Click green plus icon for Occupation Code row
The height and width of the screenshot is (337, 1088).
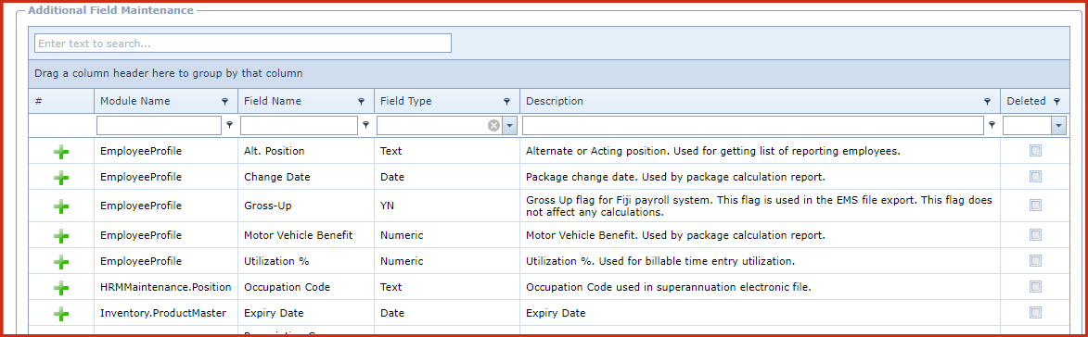pos(61,287)
